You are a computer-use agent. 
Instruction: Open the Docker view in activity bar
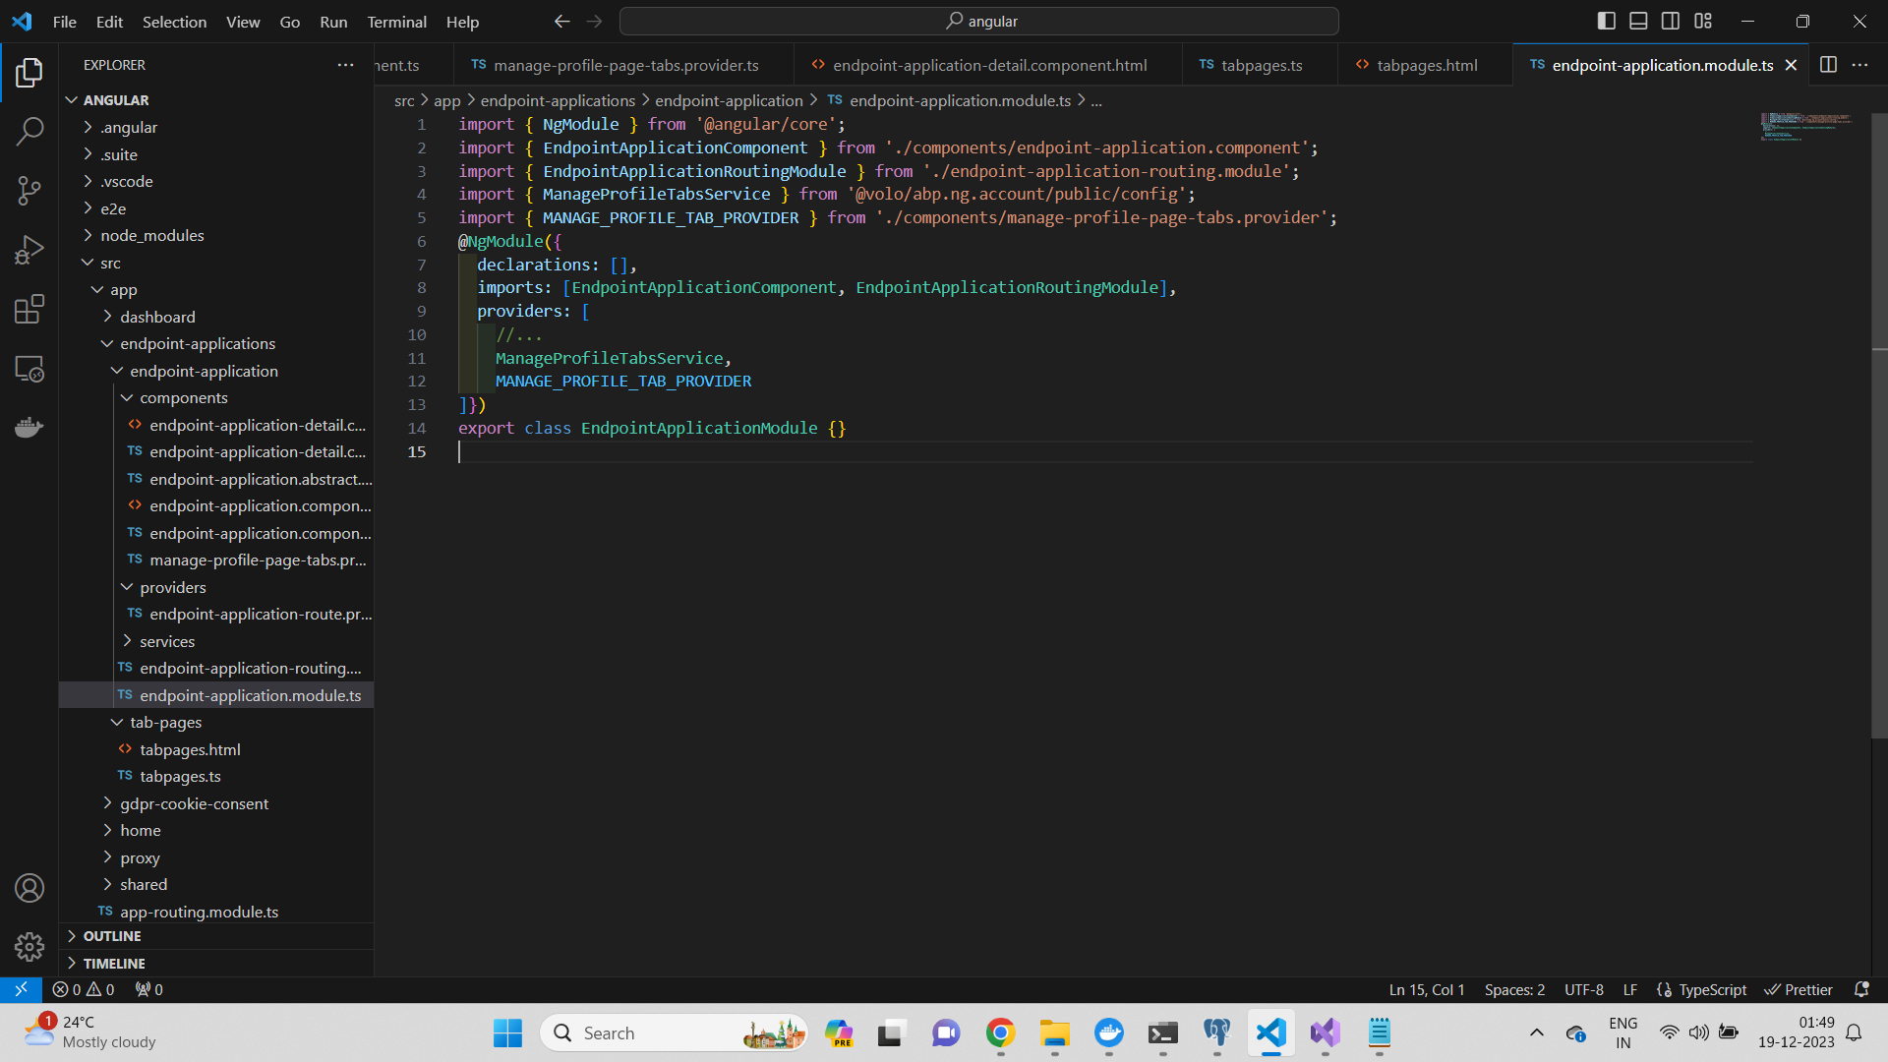pos(29,428)
